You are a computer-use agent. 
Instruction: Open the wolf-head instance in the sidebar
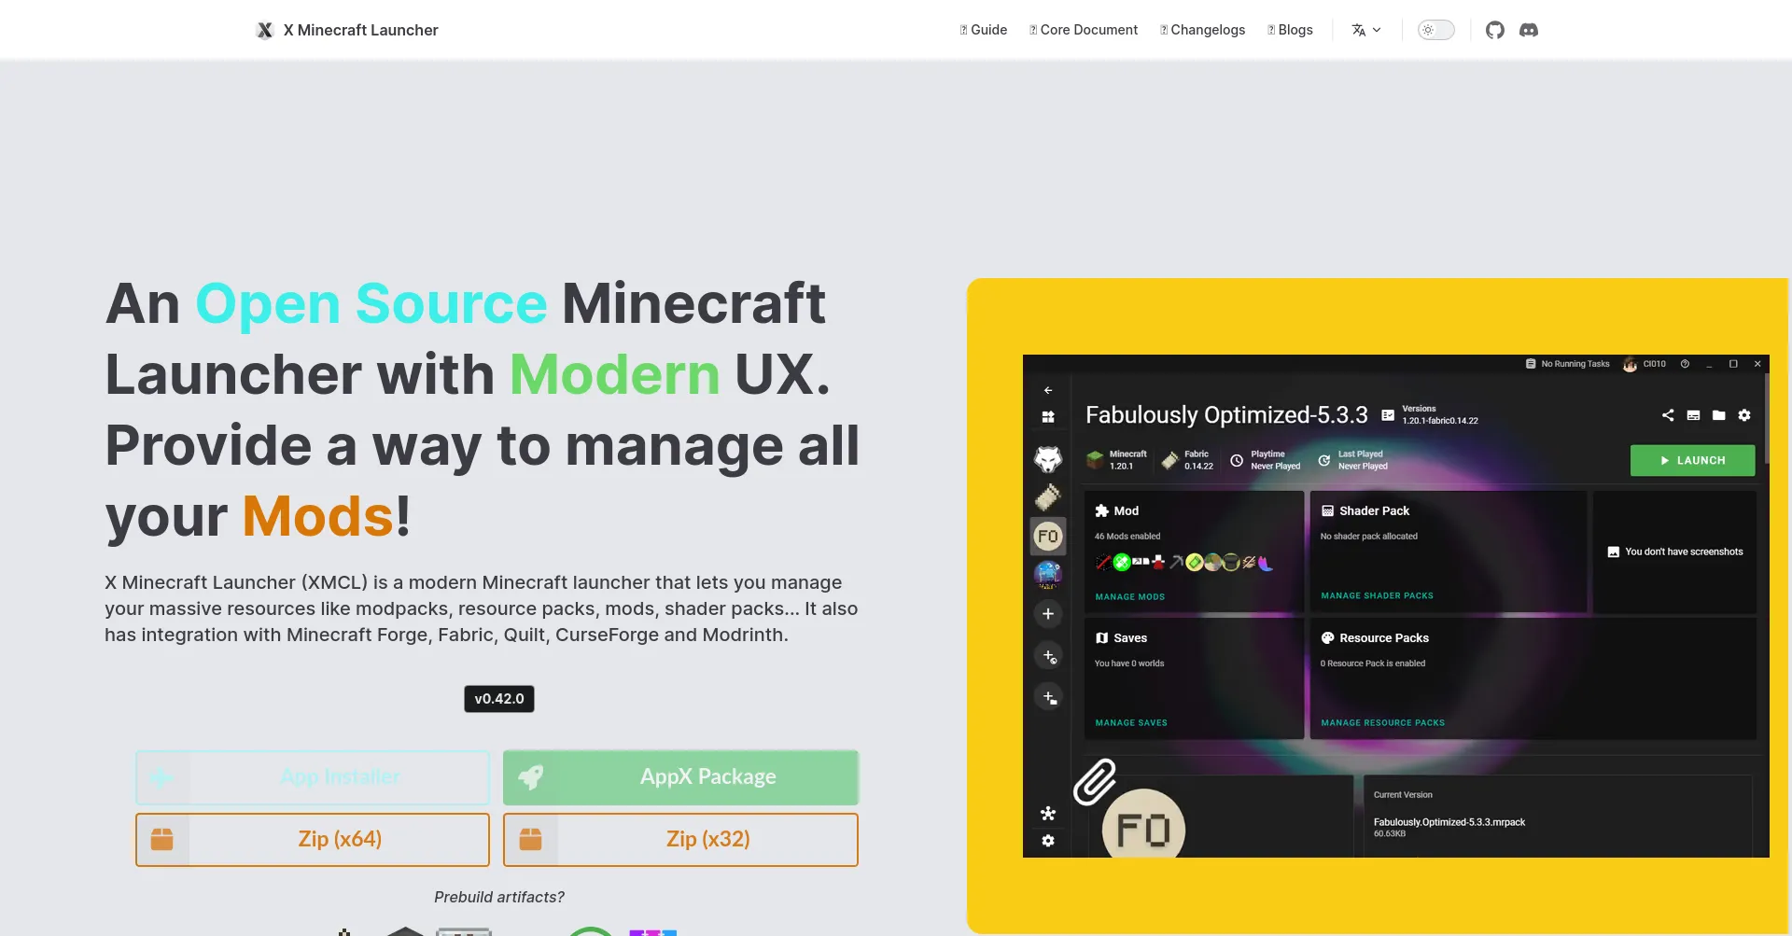coord(1048,458)
